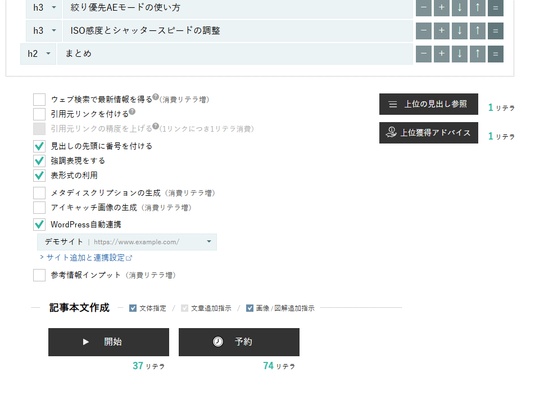Image resolution: width=535 pixels, height=399 pixels.
Task: Disable WordPress自動連携 checkbox
Action: [x=39, y=225]
